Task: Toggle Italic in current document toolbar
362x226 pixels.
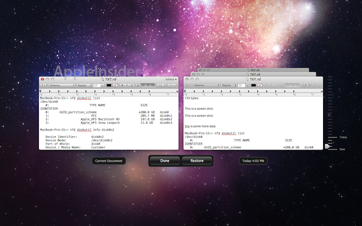Action: (x=127, y=85)
